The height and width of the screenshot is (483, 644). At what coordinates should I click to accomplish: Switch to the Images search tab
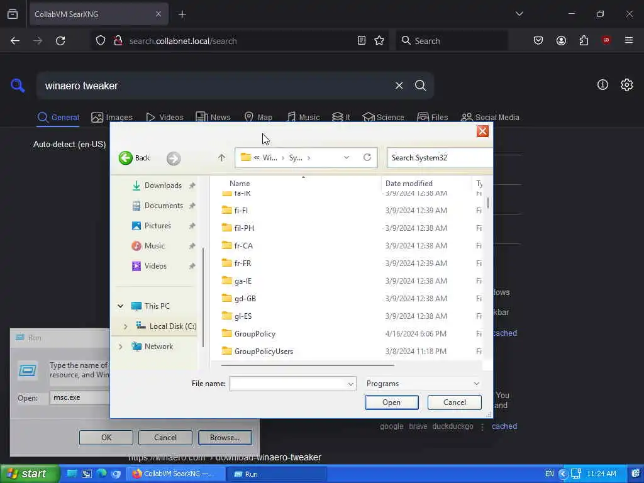click(112, 117)
